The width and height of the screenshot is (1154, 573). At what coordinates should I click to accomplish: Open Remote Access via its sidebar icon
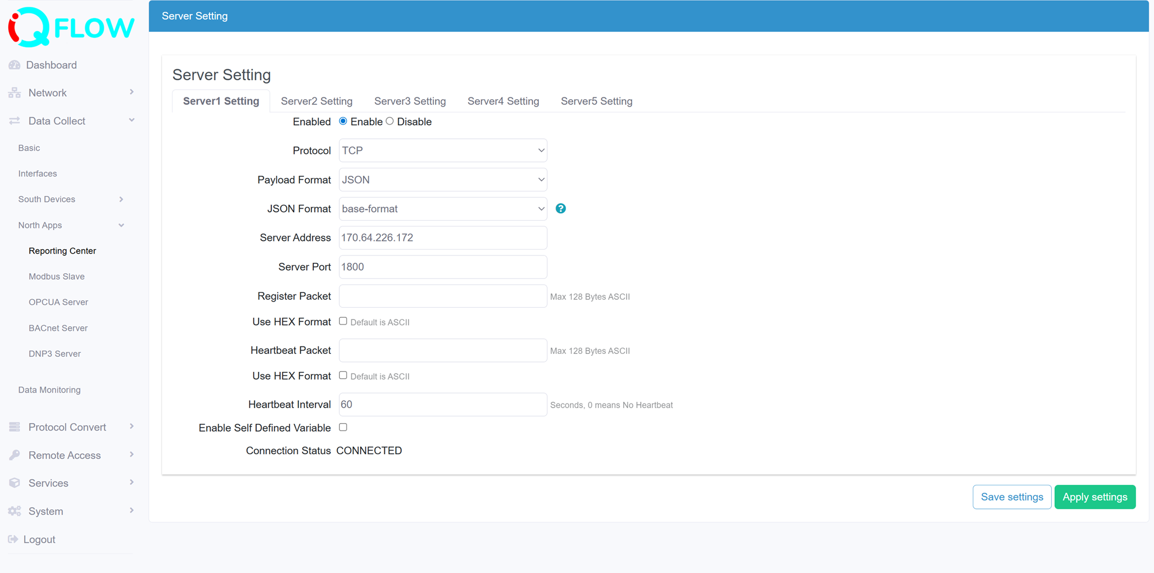[x=14, y=455]
